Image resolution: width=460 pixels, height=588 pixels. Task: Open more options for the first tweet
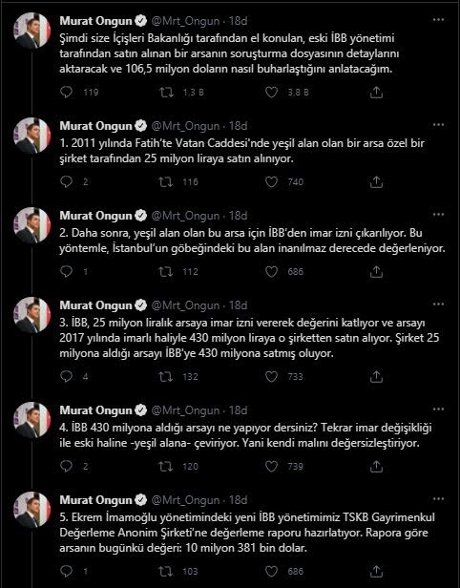438,20
